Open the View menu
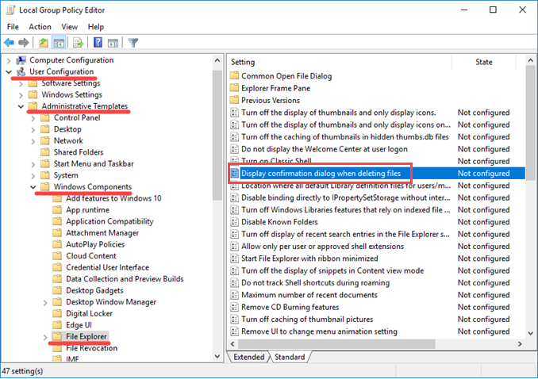 [69, 27]
